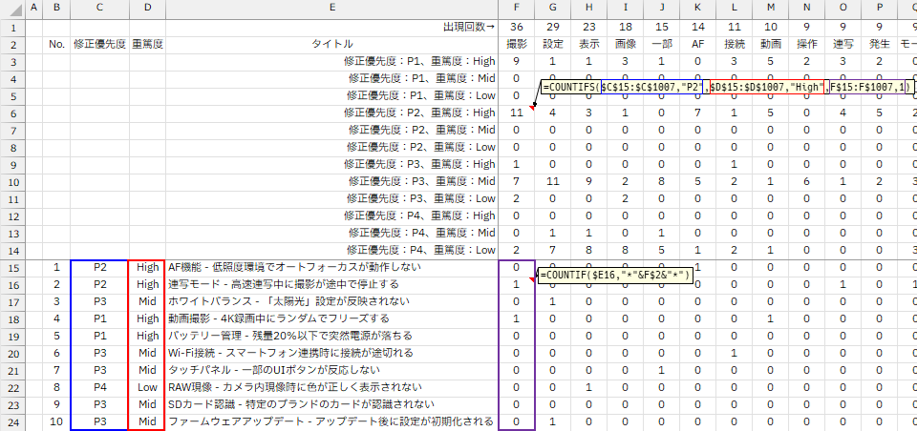
Task: Click the 修正優先度：P3、重篤度：Low label cell
Action: point(331,198)
